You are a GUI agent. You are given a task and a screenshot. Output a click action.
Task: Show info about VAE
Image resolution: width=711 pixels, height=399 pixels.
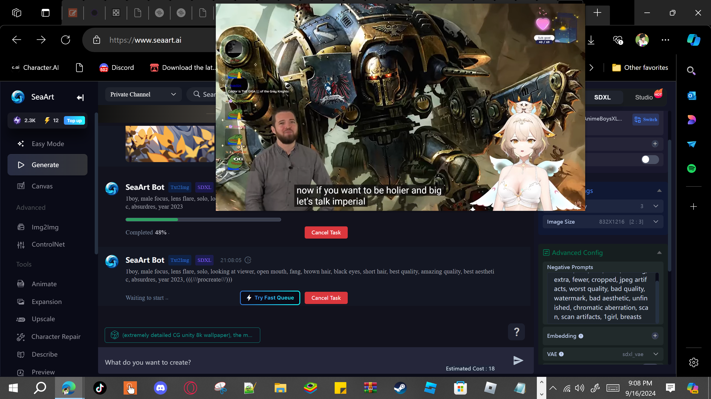[x=561, y=354]
